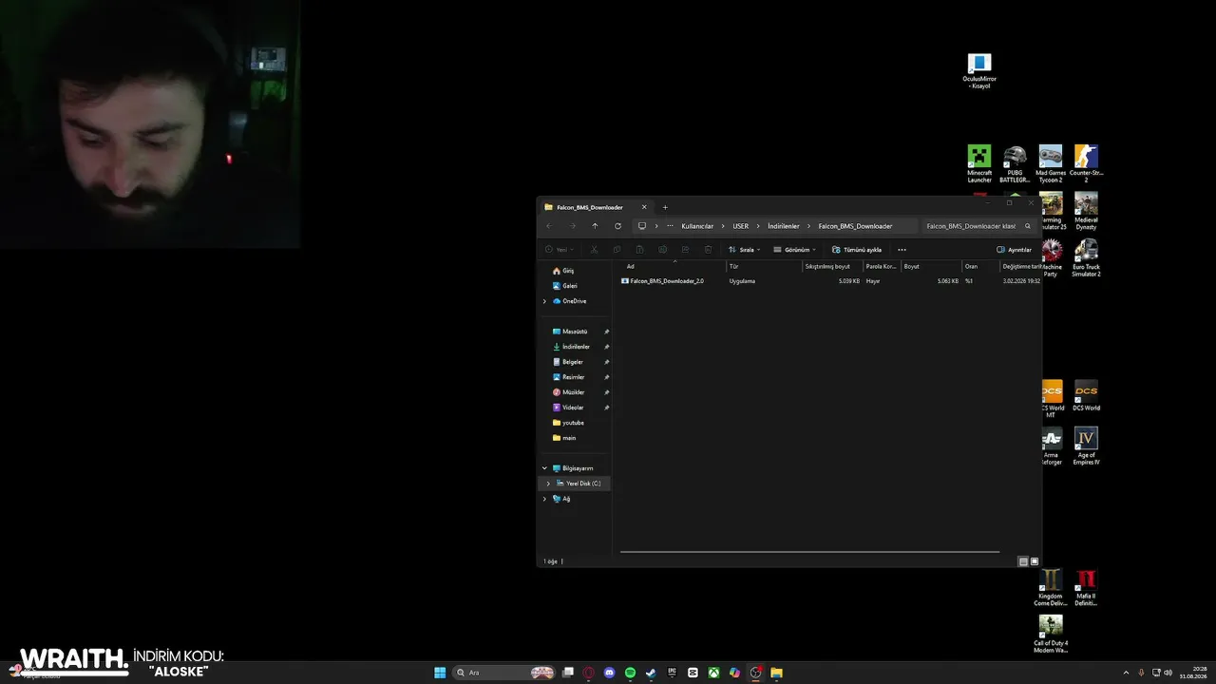
Task: Open the Sırala sort dropdown
Action: click(745, 250)
